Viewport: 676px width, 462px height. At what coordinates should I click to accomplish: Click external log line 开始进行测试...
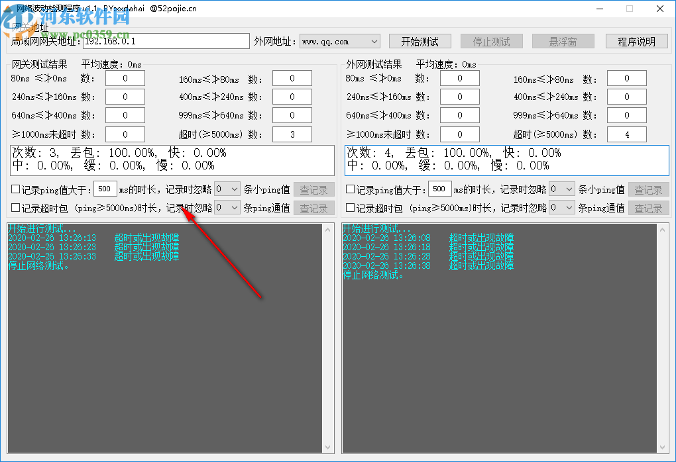pos(376,228)
